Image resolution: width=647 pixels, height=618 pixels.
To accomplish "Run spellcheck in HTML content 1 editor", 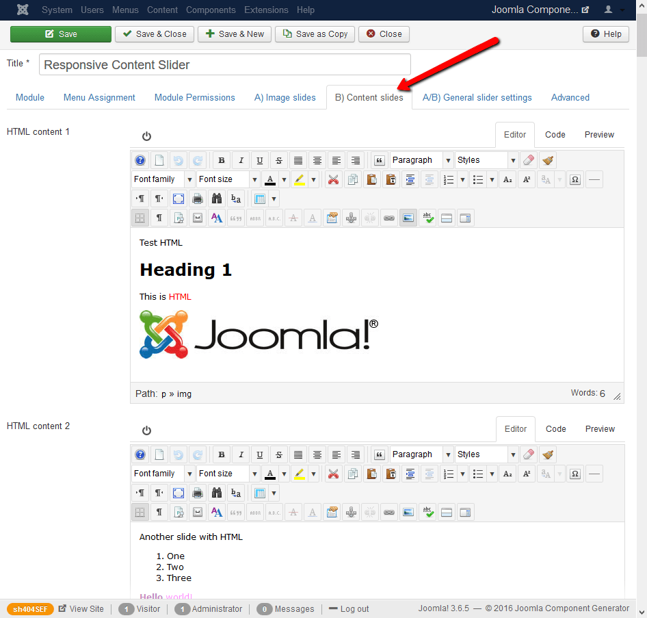I will coord(428,218).
